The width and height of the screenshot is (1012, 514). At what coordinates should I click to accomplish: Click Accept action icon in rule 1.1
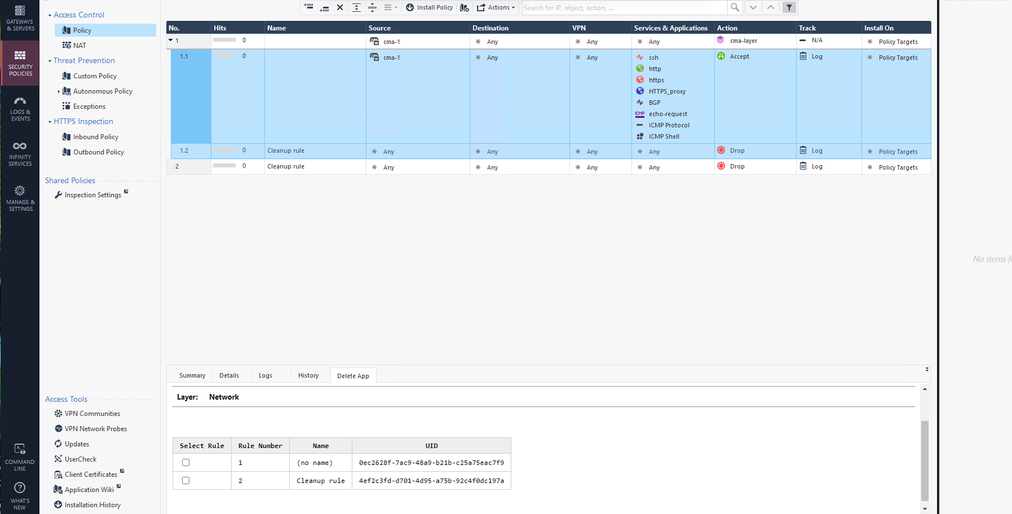(721, 56)
